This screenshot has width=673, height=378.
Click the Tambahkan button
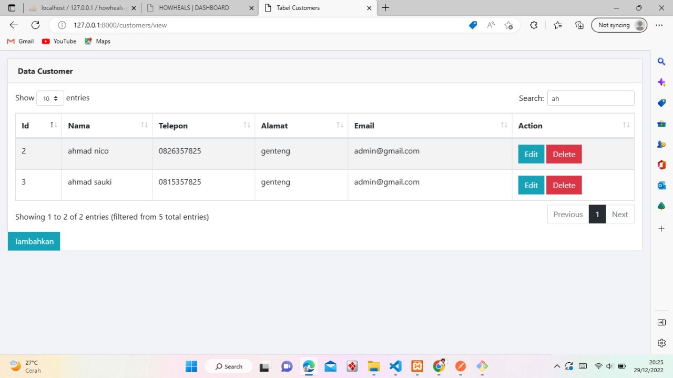tap(34, 241)
